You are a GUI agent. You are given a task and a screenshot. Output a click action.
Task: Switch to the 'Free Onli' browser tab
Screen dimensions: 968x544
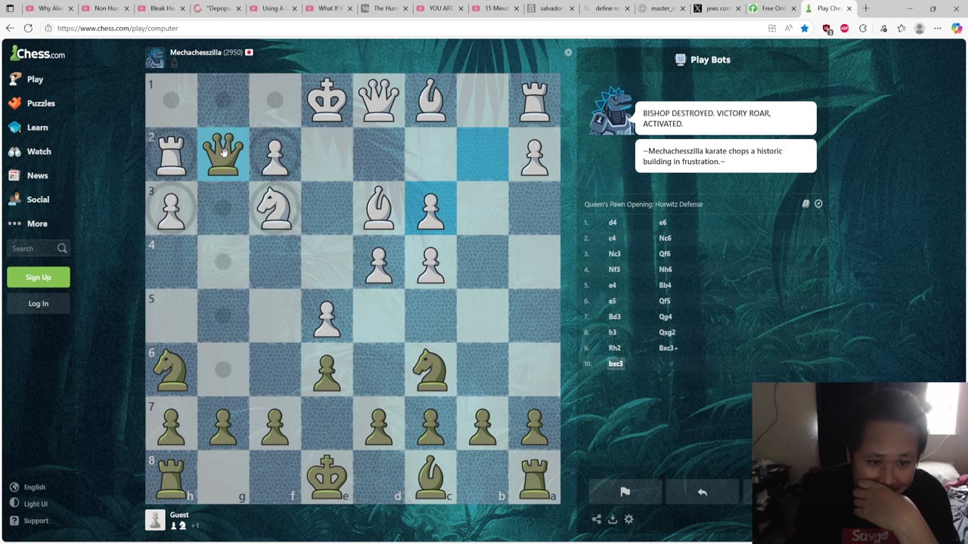coord(774,8)
